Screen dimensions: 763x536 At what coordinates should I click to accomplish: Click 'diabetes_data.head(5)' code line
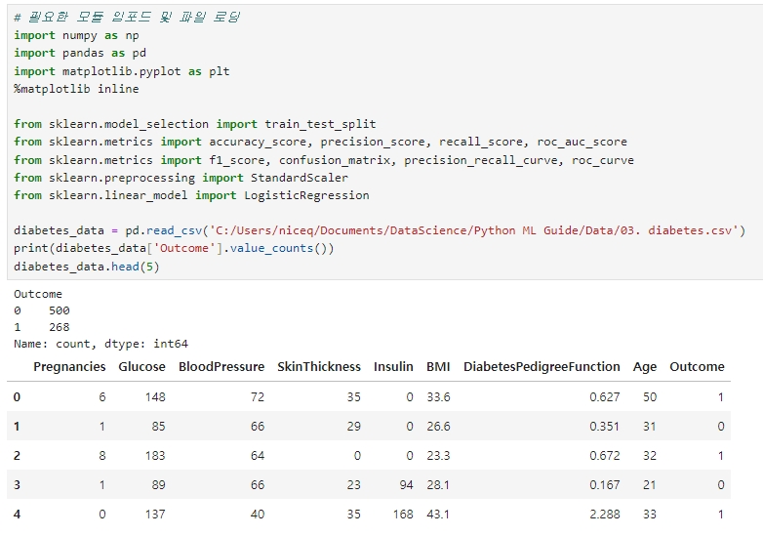coord(87,267)
